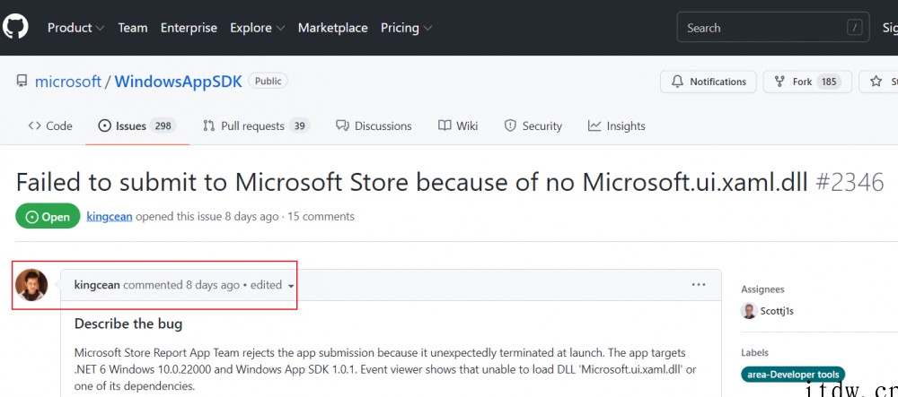Expand the Pricing menu
This screenshot has width=898, height=397.
(406, 28)
